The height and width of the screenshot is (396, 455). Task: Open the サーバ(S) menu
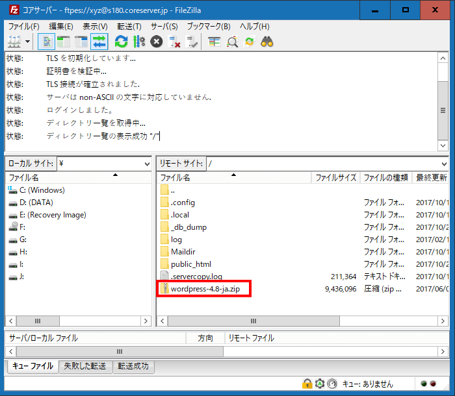click(164, 27)
